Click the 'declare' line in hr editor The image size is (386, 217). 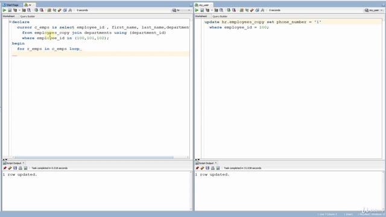(x=21, y=22)
